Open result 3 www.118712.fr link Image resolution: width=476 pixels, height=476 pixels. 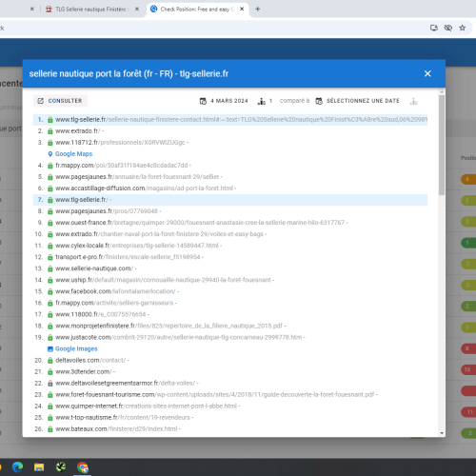click(x=120, y=143)
